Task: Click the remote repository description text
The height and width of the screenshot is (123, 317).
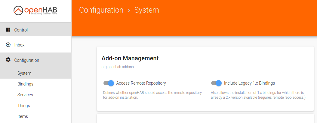Action: [152, 95]
